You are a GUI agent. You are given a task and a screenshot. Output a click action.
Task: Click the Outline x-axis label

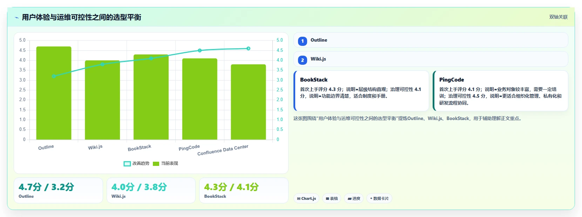point(46,147)
